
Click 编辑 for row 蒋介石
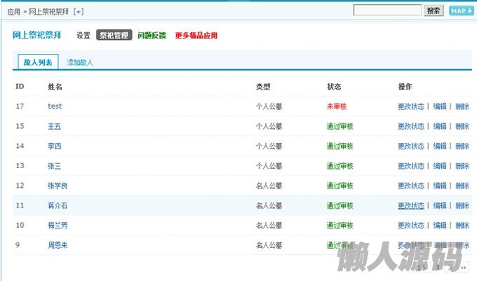(x=440, y=205)
